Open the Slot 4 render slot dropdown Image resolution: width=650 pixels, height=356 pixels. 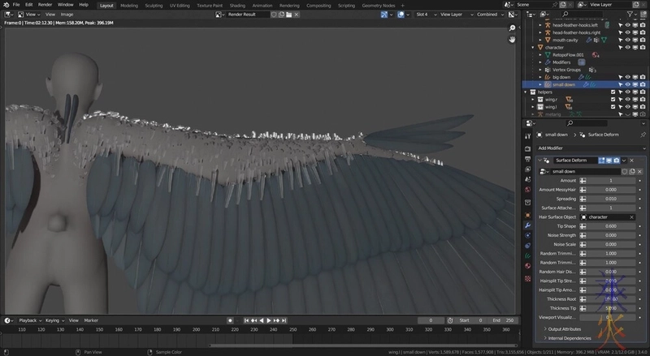[x=423, y=15]
